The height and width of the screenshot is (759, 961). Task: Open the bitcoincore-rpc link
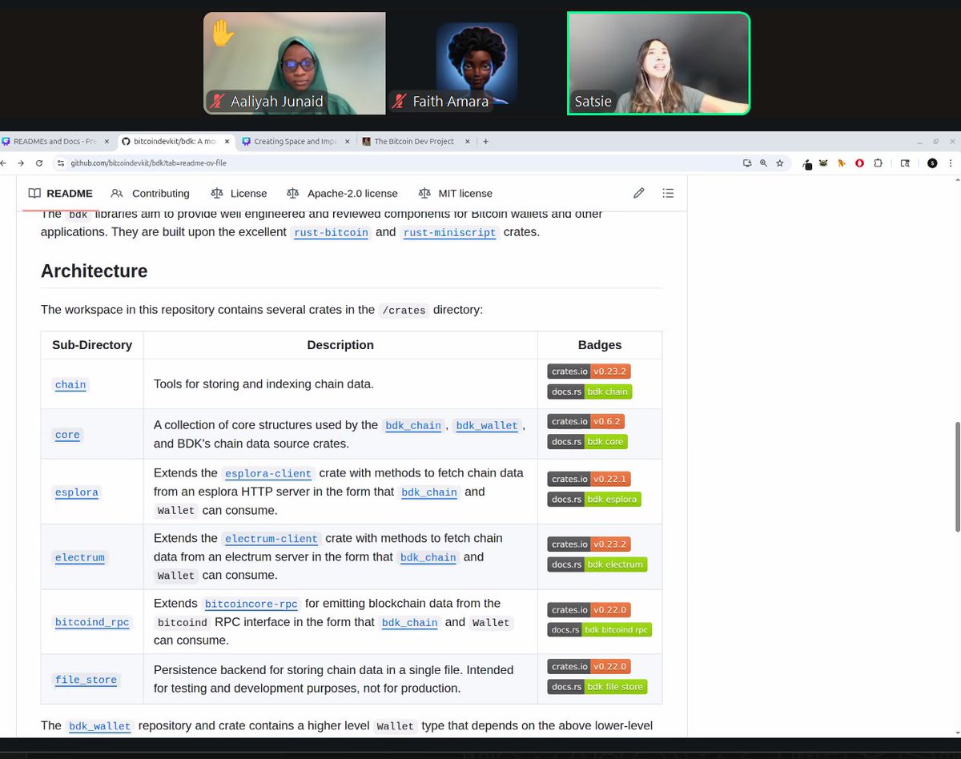pyautogui.click(x=251, y=604)
